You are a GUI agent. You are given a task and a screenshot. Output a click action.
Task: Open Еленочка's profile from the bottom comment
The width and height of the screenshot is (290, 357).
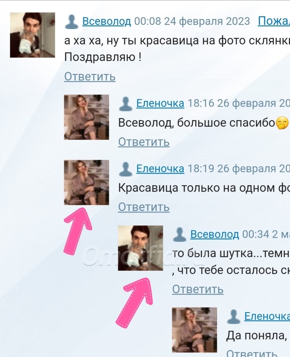[x=267, y=316]
